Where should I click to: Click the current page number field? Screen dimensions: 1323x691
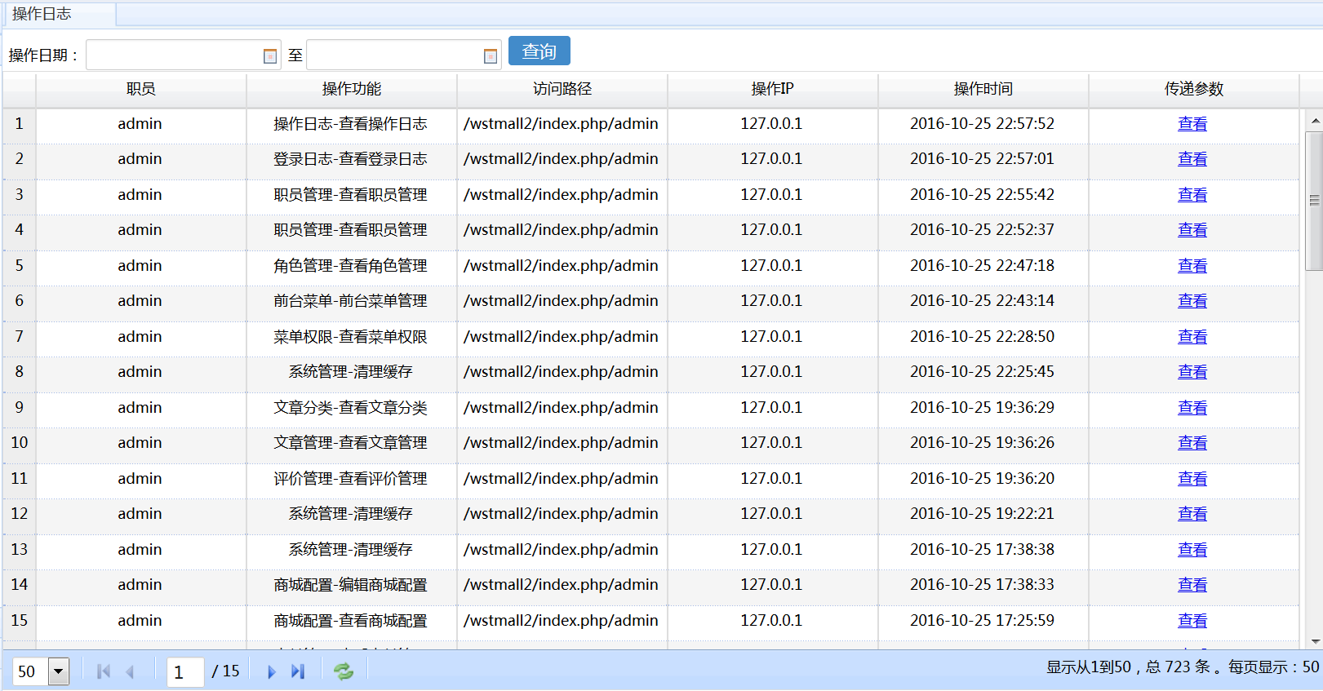pyautogui.click(x=185, y=671)
